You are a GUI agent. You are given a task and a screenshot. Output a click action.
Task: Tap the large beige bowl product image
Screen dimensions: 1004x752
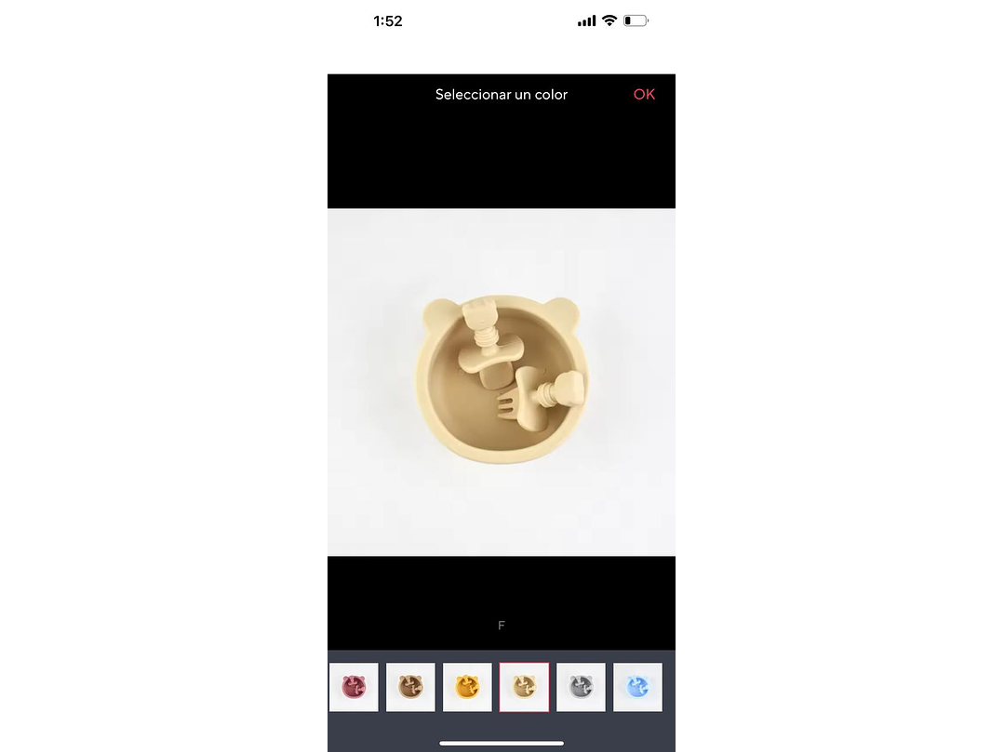tap(502, 382)
